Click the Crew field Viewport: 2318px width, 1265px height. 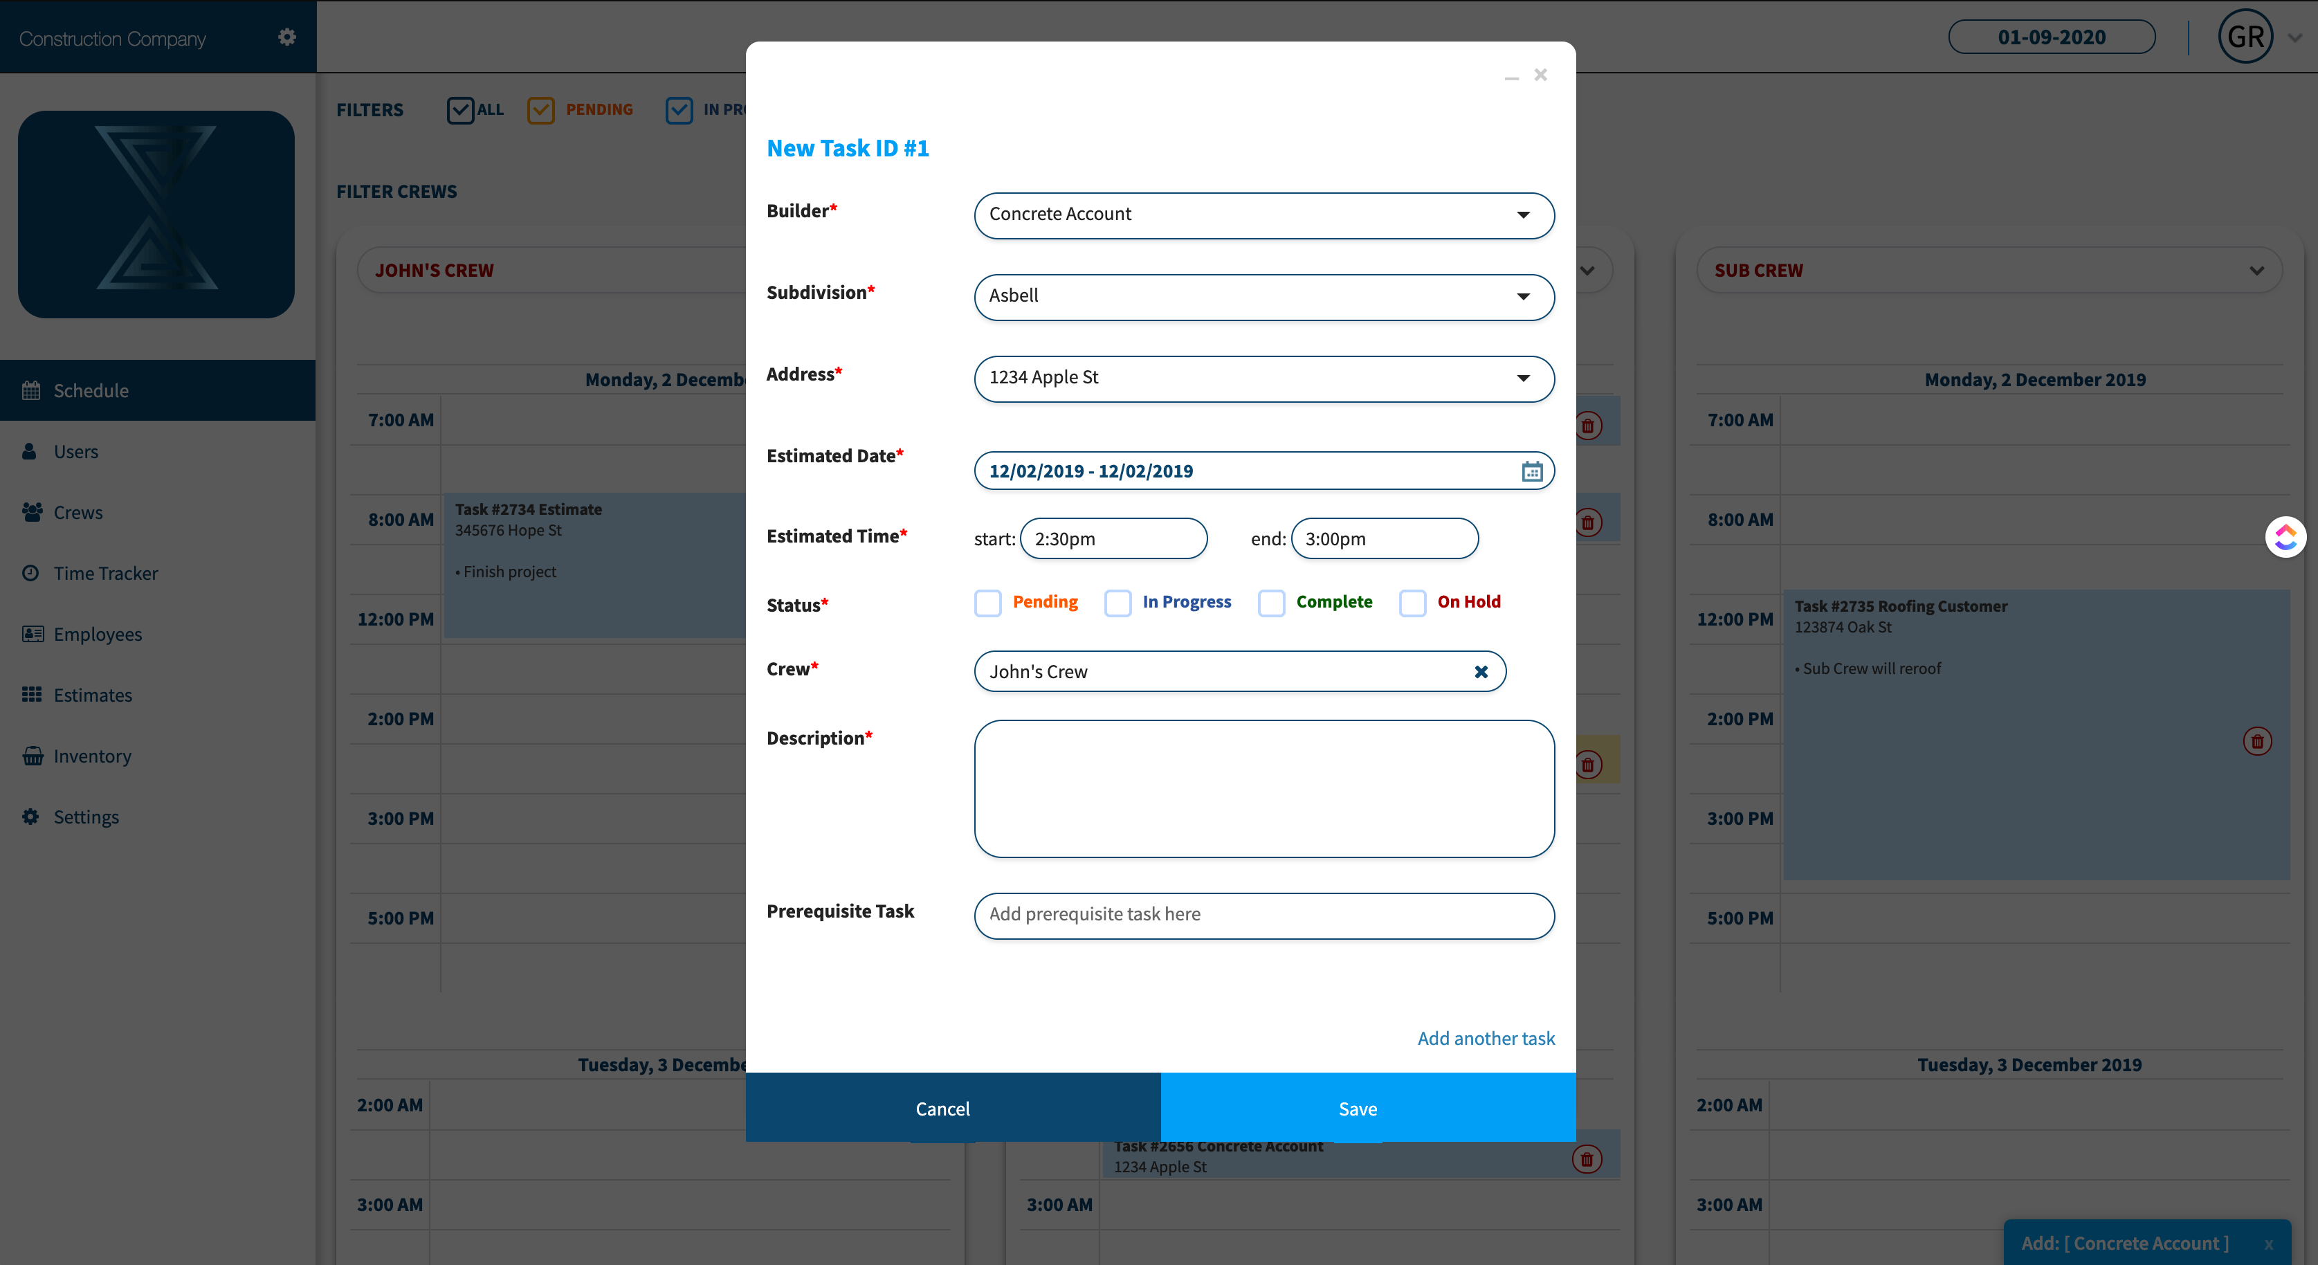1240,671
